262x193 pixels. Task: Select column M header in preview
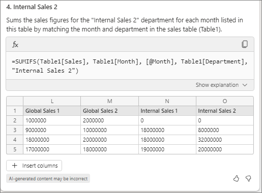coord(109,101)
